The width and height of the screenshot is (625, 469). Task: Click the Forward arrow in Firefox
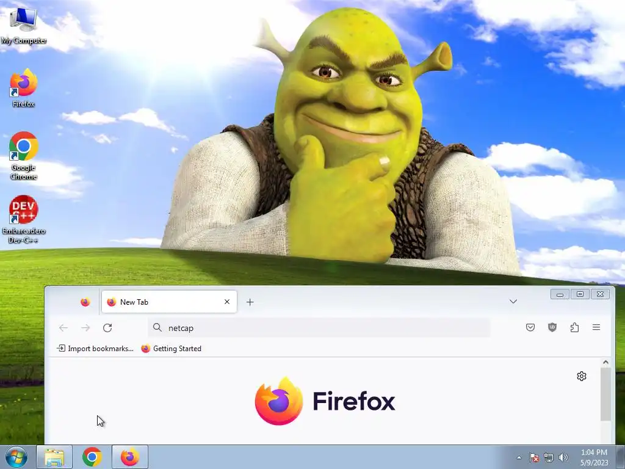(85, 328)
